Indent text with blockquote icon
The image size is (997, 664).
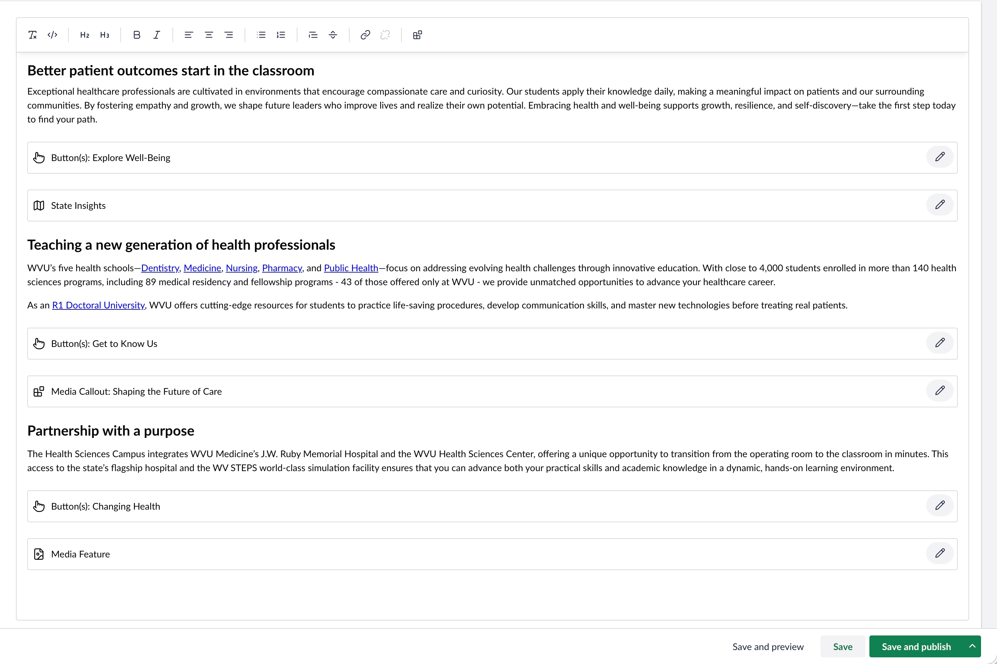coord(313,35)
